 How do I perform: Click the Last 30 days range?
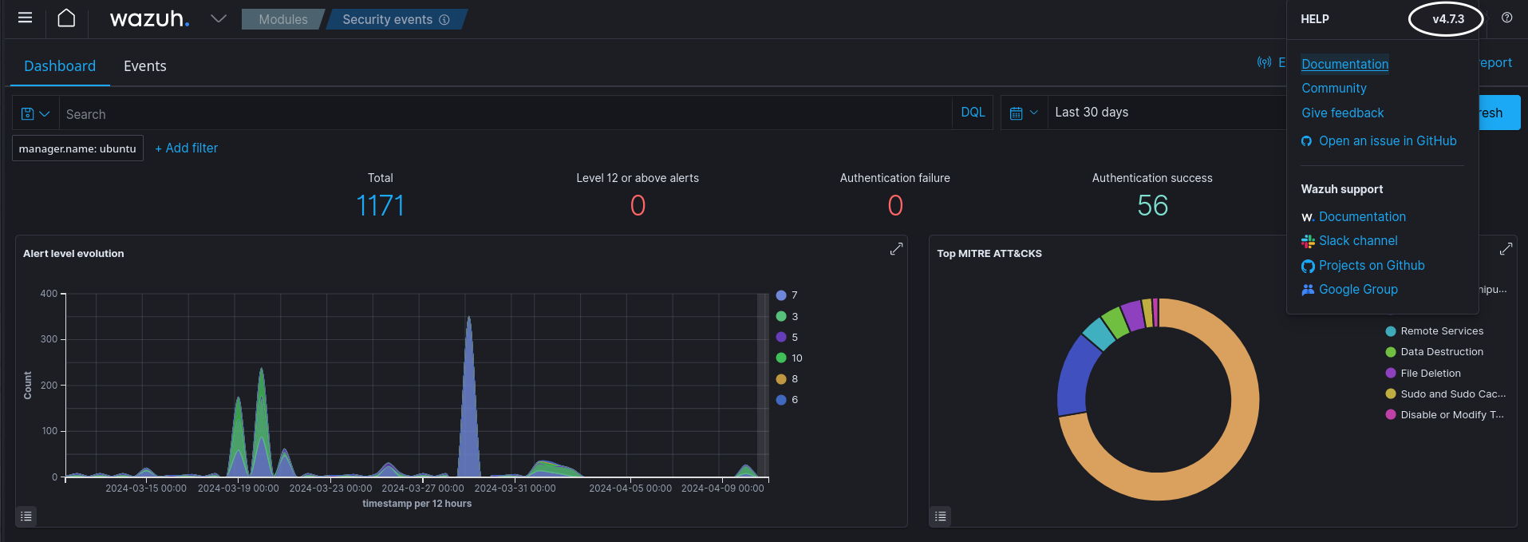[1092, 113]
